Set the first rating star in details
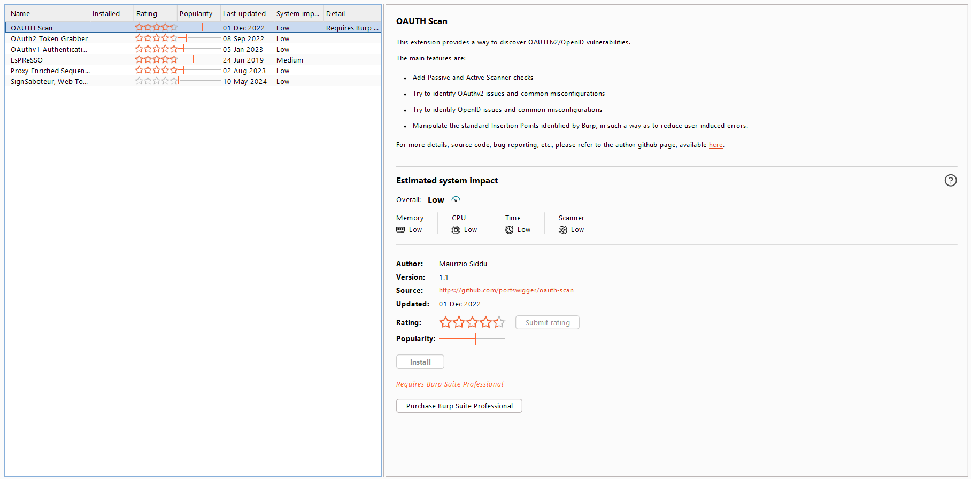Viewport: 971px width, 479px height. [445, 322]
